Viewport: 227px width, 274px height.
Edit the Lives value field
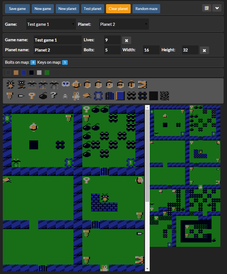tap(112, 40)
